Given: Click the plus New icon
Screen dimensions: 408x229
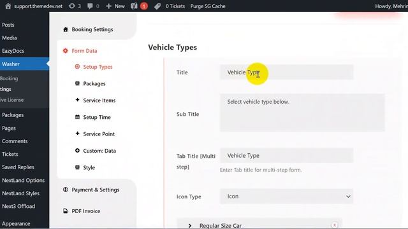Looking at the screenshot, I should tap(109, 6).
